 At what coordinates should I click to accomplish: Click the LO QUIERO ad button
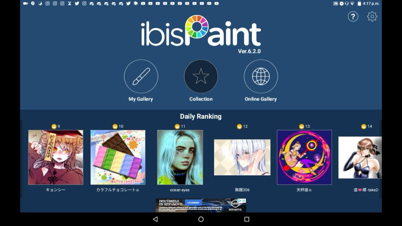[x=193, y=202]
